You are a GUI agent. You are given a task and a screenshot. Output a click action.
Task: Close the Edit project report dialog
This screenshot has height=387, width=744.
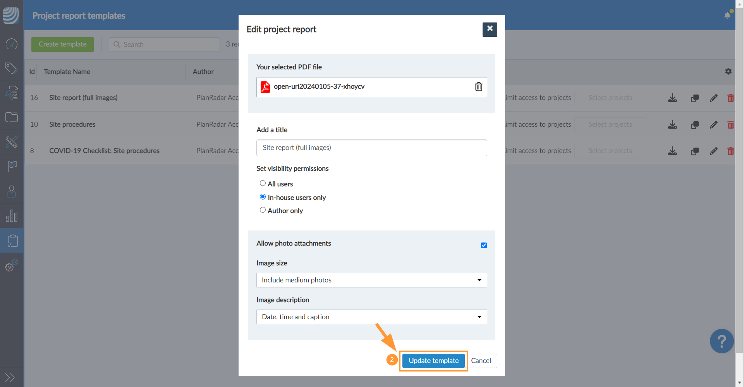490,29
